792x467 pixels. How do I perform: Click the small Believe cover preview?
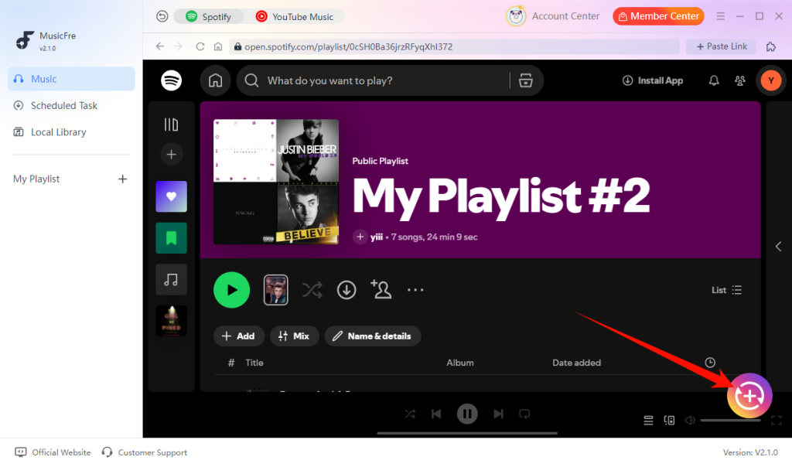(x=276, y=290)
